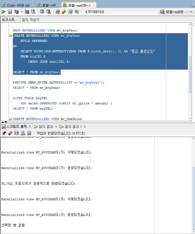195x234 pixels.
Task: Click the editor scrollbar up arrow
Action: coord(190,24)
